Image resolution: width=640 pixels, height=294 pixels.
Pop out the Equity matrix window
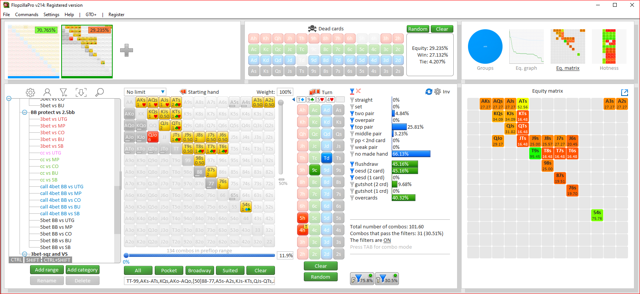(625, 93)
